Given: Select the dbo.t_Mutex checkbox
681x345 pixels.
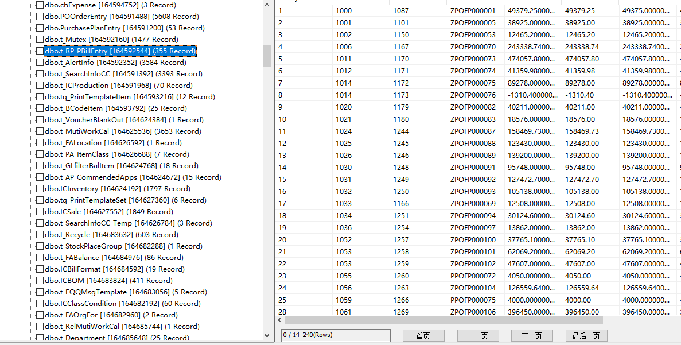Looking at the screenshot, I should click(40, 39).
